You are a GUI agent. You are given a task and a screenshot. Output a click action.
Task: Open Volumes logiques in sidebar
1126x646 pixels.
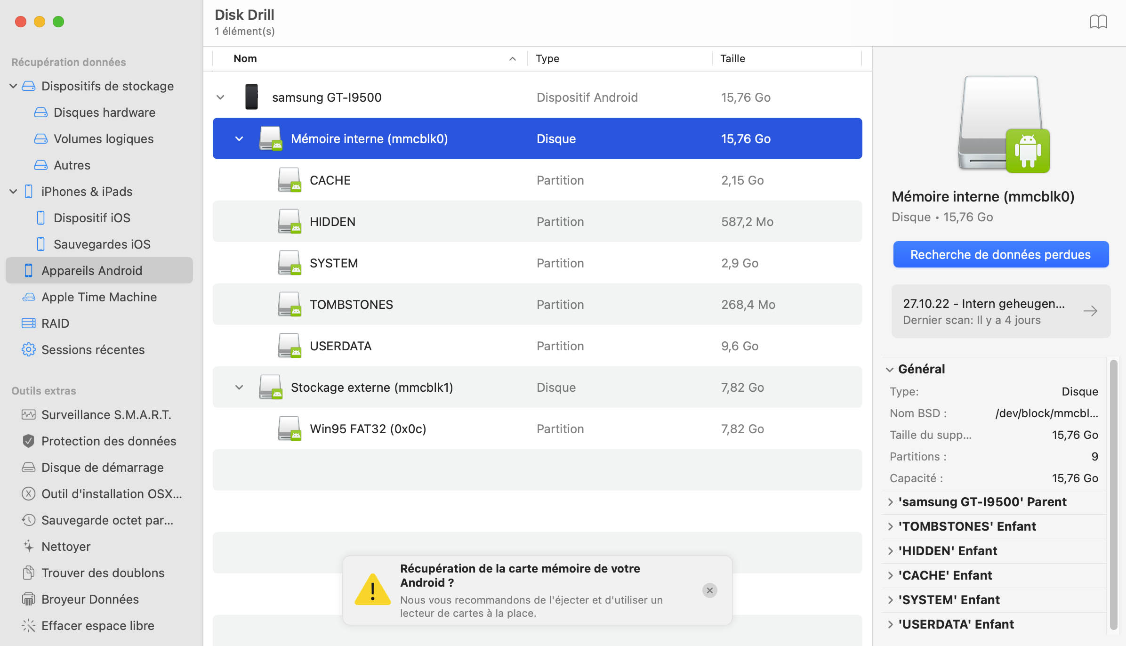[99, 138]
